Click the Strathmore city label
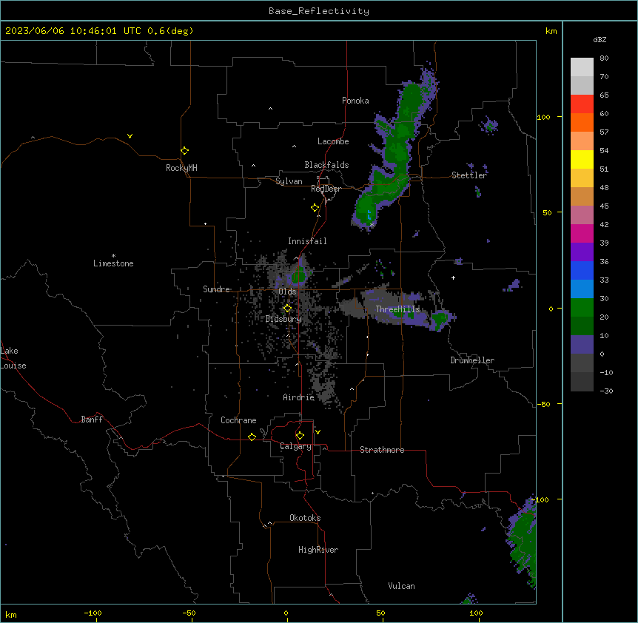This screenshot has width=638, height=623. coord(382,450)
